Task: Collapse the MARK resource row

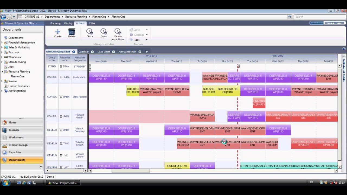Action: click(61, 97)
